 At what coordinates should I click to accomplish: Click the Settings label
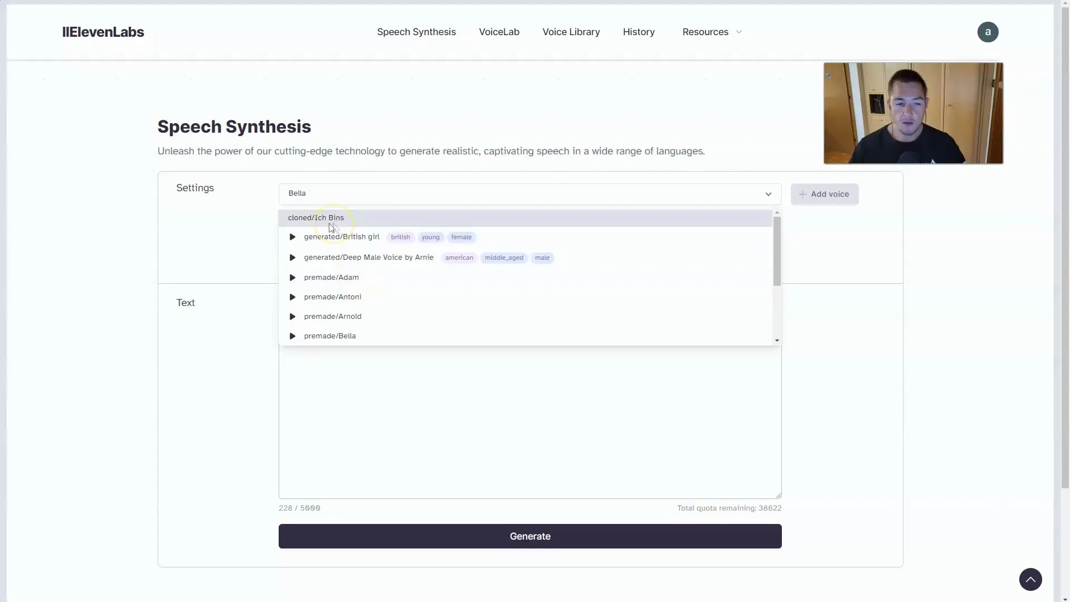pyautogui.click(x=194, y=188)
